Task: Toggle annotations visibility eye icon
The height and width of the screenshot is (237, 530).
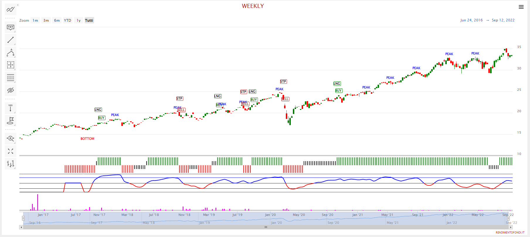Action: (x=10, y=90)
